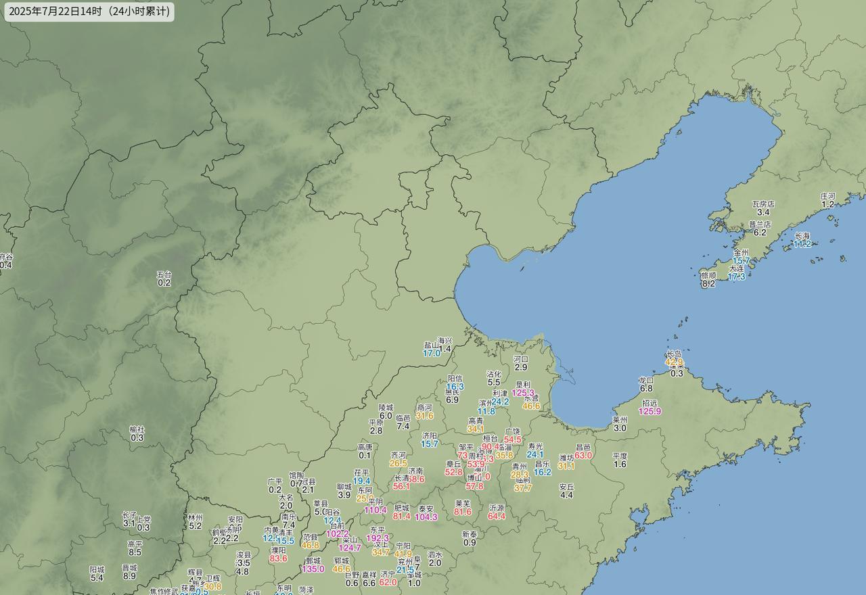
Task: Click the 广饶 station name
Action: tap(512, 431)
